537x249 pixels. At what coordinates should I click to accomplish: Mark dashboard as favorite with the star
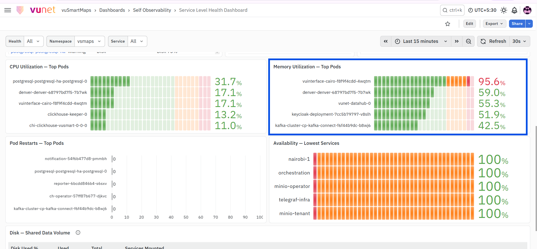[x=448, y=24]
